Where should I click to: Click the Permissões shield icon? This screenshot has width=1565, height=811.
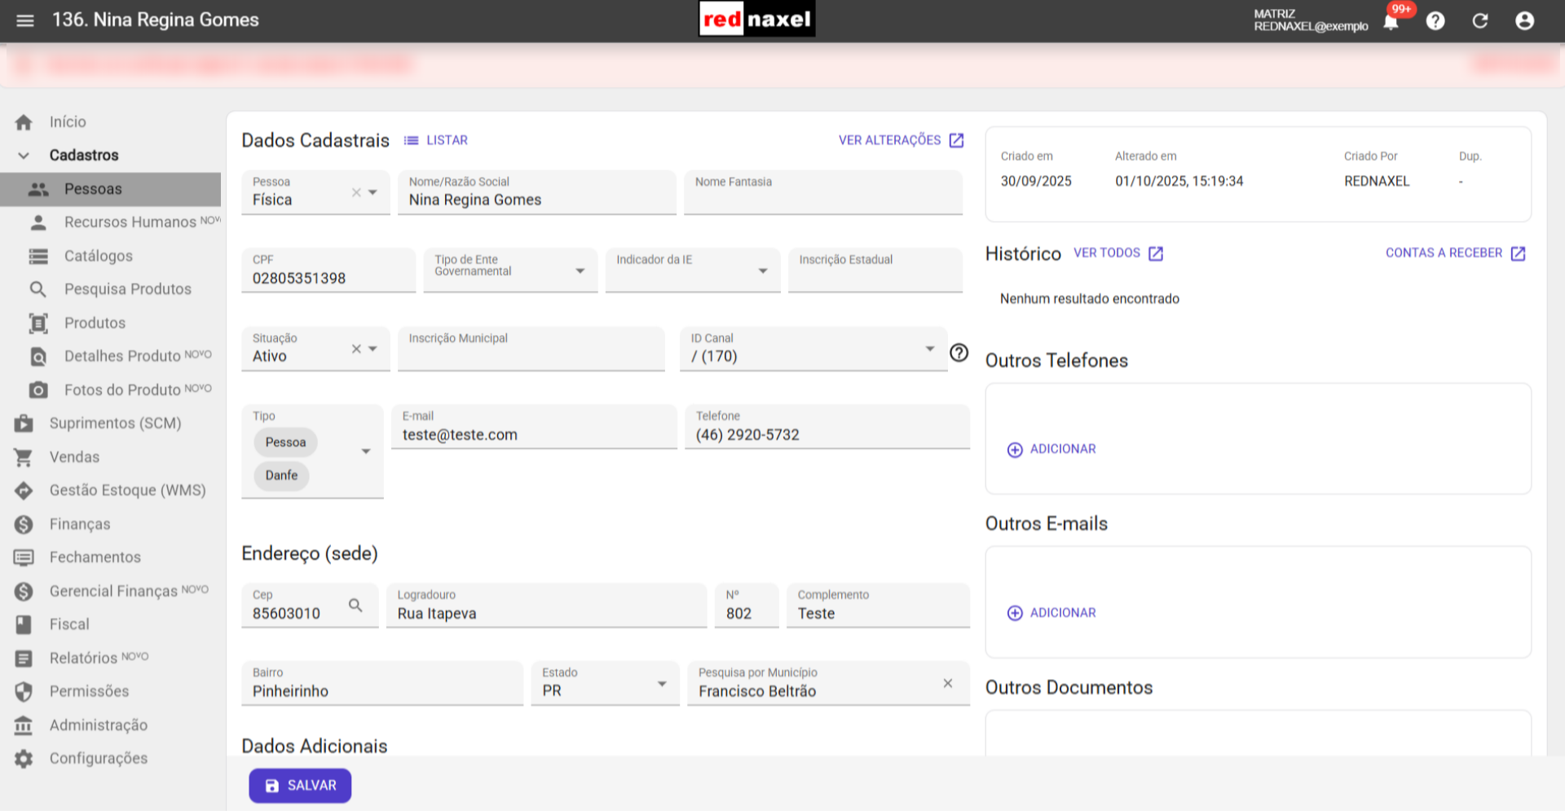[24, 691]
